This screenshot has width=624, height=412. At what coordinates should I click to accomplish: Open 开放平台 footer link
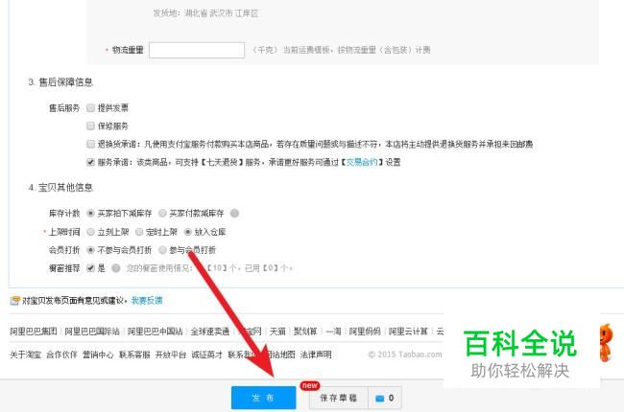[171, 355]
